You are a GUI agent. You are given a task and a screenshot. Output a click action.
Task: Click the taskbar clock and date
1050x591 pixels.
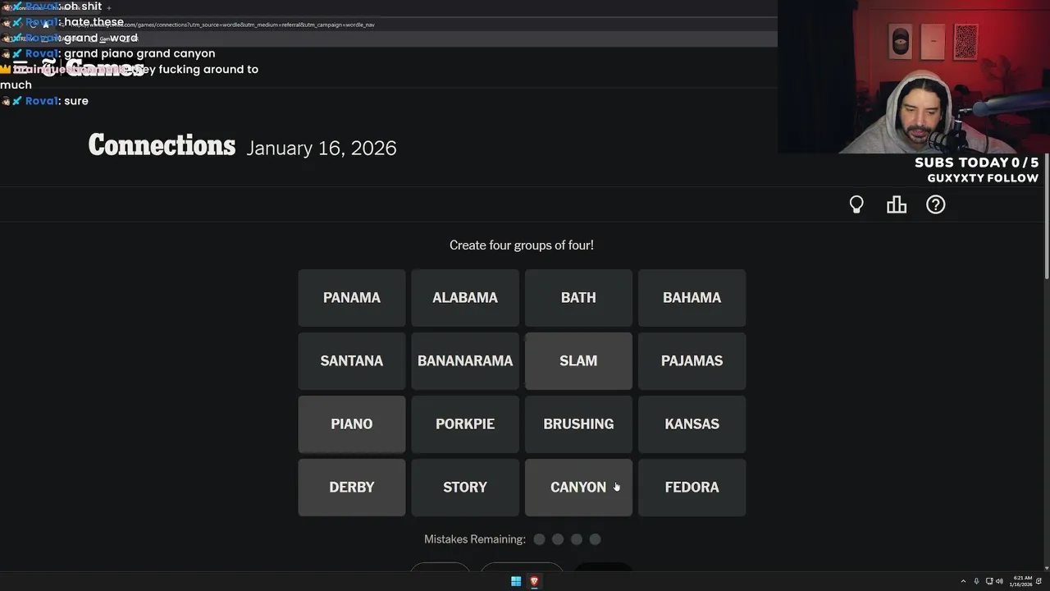(x=1022, y=581)
